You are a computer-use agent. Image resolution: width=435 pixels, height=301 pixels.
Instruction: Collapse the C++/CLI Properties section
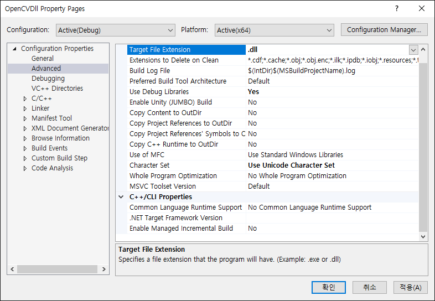[121, 197]
